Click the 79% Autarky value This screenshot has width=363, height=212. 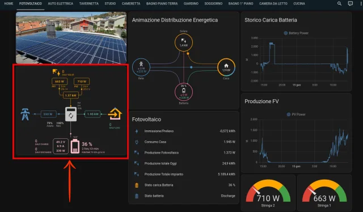click(x=50, y=123)
